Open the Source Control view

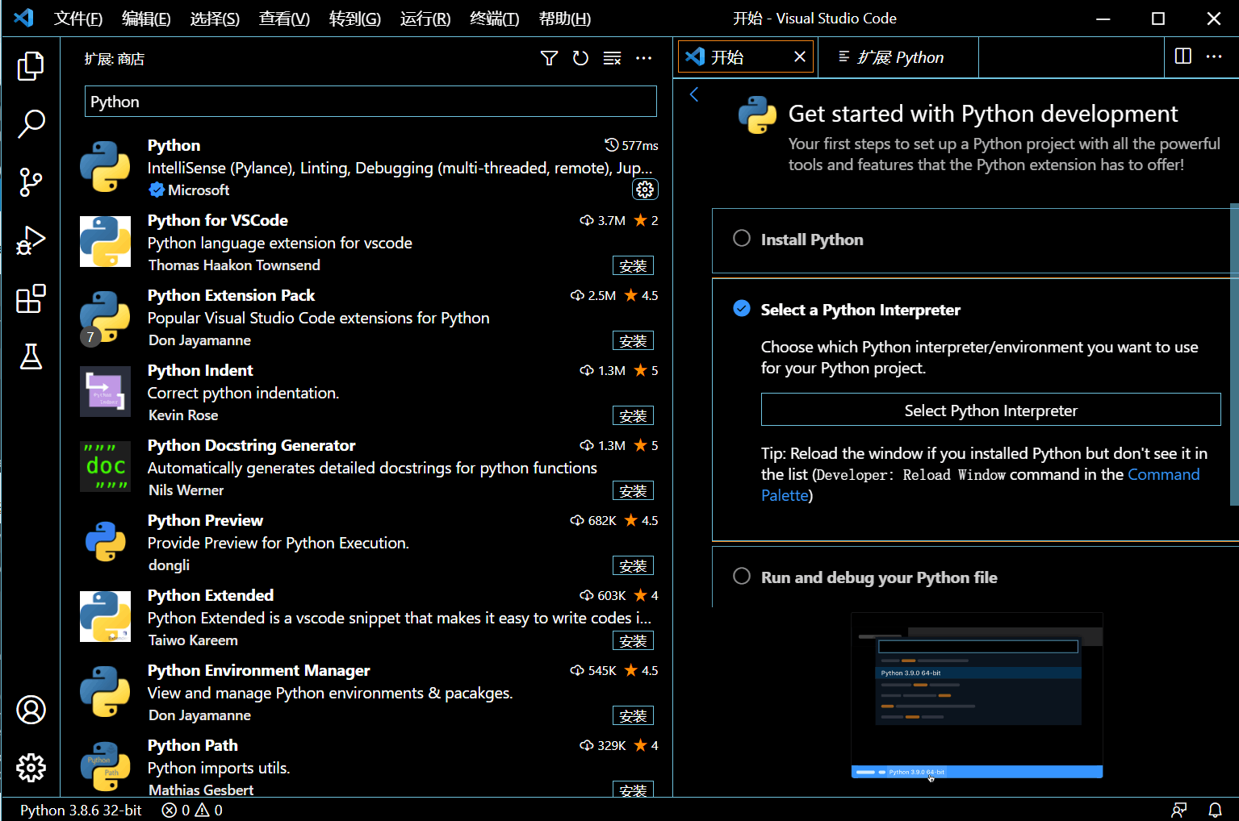coord(31,181)
